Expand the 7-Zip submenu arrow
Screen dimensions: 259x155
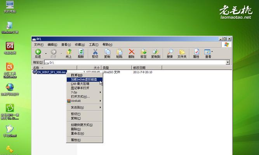(100, 92)
